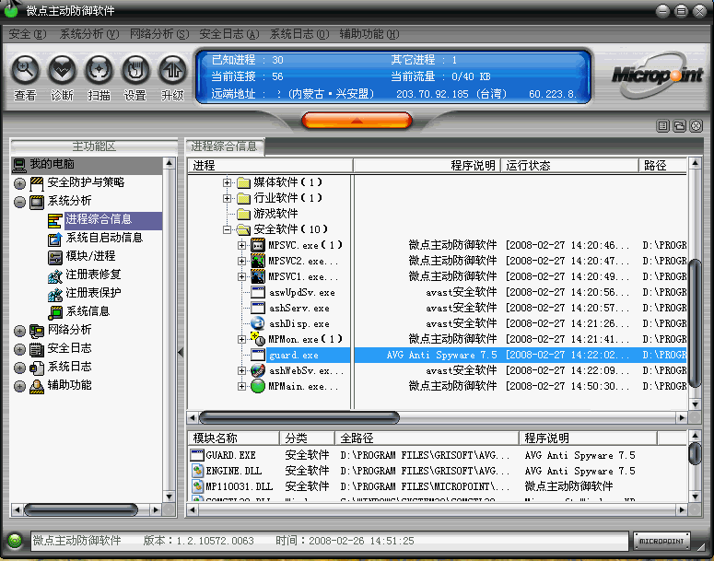Screen dimensions: 714x561
Task: Click the 辅助功能 sidebar icon
Action: [x=37, y=386]
